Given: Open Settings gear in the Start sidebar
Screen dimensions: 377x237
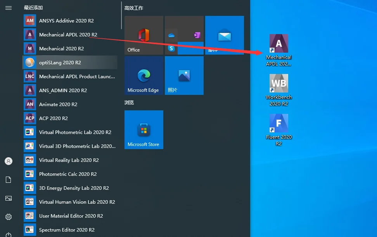Looking at the screenshot, I should coord(9,217).
